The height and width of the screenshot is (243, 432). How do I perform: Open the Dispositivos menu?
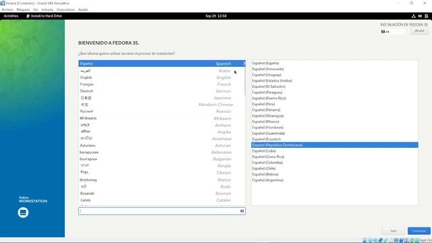pyautogui.click(x=65, y=9)
